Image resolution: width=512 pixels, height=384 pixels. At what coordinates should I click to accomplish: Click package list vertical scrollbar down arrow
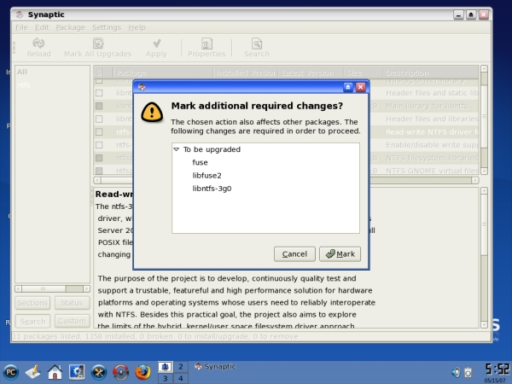pyautogui.click(x=484, y=171)
